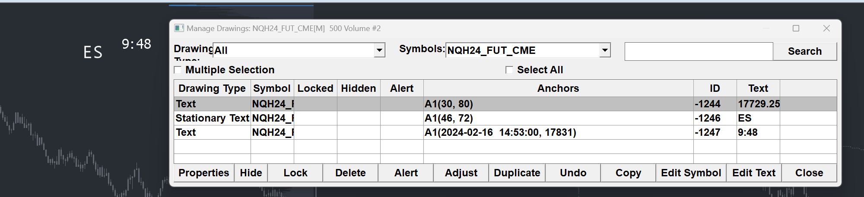Check the Select All checkbox

tap(509, 70)
